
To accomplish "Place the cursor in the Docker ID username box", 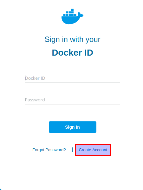I will tap(73, 78).
